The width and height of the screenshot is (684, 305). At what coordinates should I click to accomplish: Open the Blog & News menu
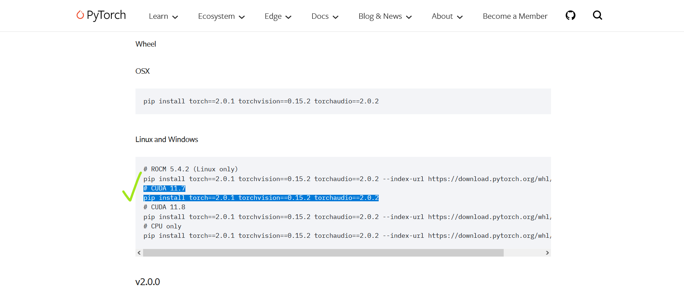pyautogui.click(x=385, y=16)
